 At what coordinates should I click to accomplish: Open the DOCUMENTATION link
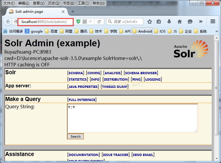point(84,155)
